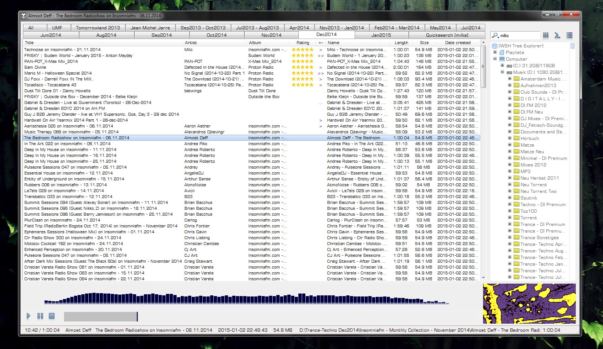This screenshot has height=349, width=603.
Task: Set rating stars for Tocadisco Tocacabana 43
Action: click(302, 85)
